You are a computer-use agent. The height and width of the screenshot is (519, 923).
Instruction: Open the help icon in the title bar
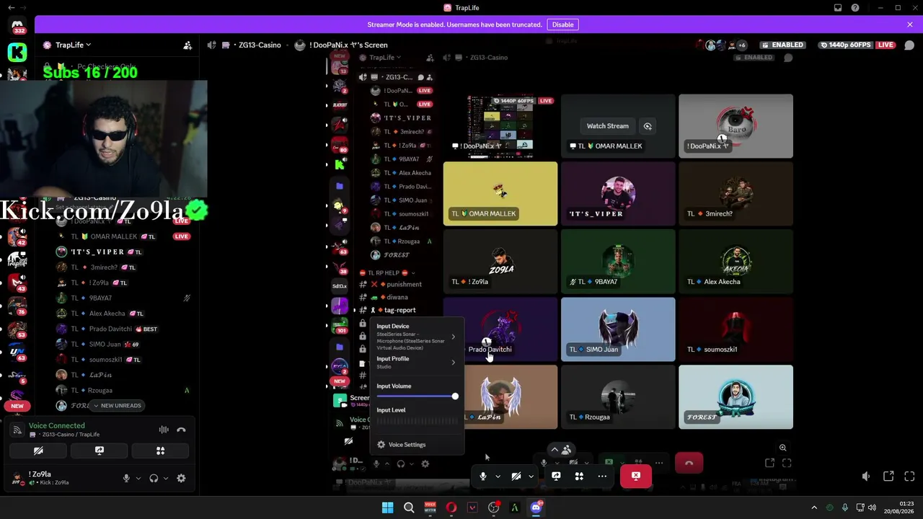click(855, 8)
